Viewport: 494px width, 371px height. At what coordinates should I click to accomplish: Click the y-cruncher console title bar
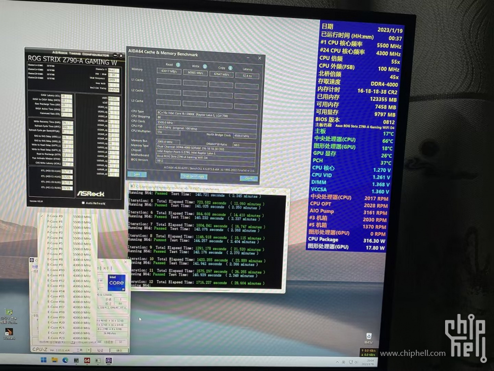coord(208,189)
